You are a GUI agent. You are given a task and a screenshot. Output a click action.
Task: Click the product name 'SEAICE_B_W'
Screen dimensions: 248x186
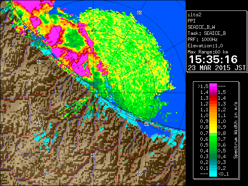201,27
